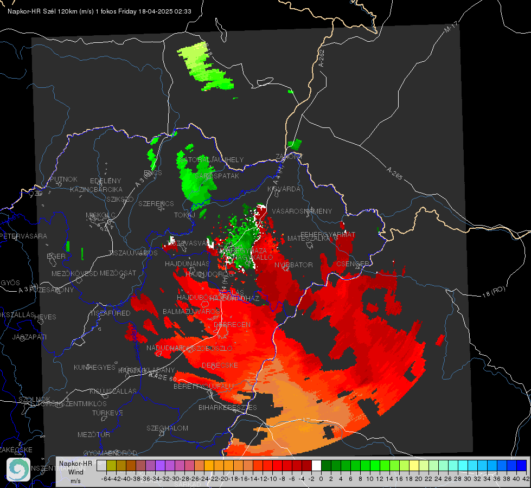Screen dimensions: 531x488
Task: Select the light gray first legend swatch
Action: [101, 466]
